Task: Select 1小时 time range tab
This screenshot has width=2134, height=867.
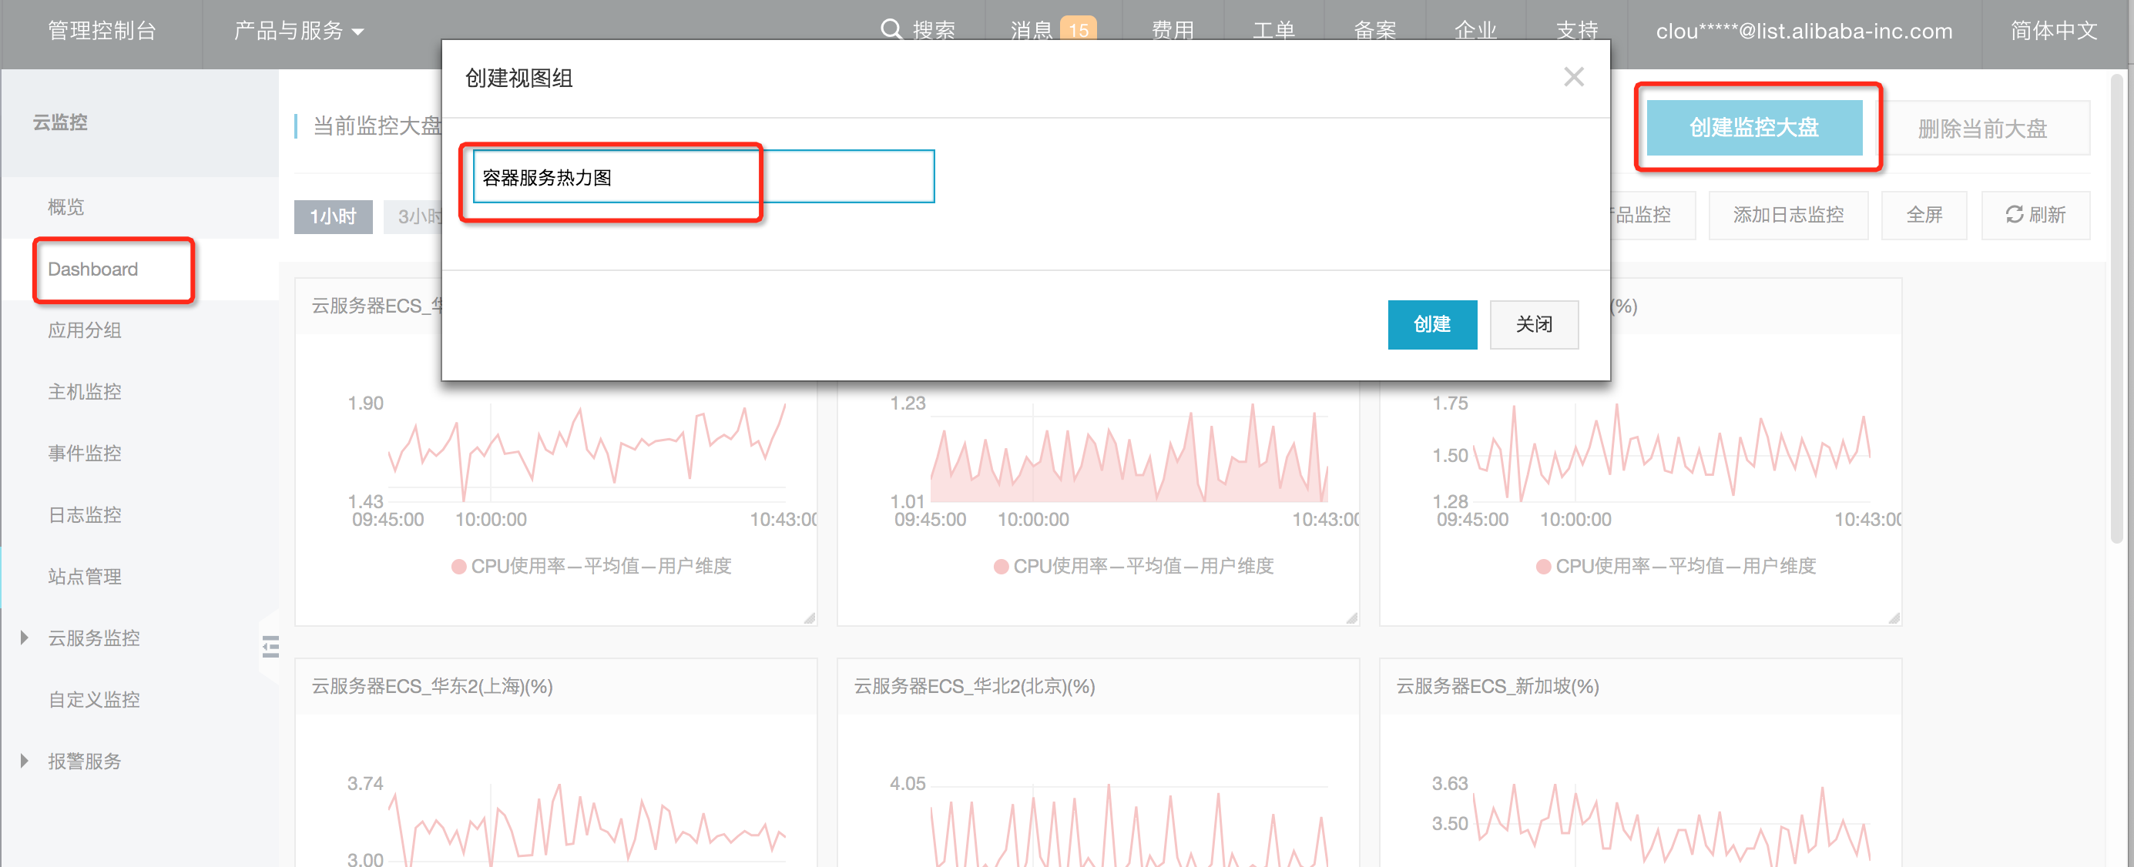Action: click(x=333, y=217)
